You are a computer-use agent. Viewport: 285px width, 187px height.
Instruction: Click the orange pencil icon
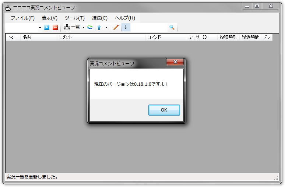(116, 28)
